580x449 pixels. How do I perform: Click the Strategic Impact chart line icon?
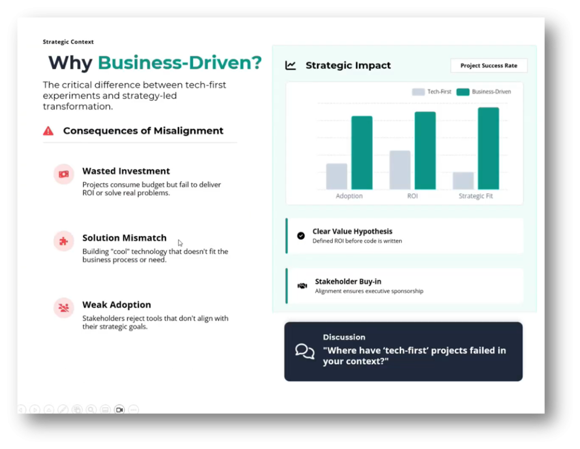tap(291, 66)
